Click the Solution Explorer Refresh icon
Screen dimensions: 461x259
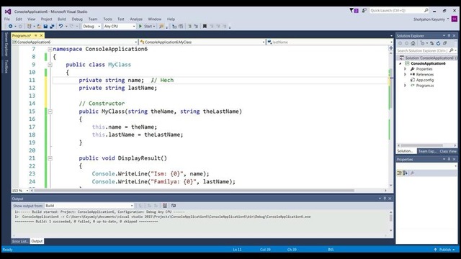(x=438, y=43)
